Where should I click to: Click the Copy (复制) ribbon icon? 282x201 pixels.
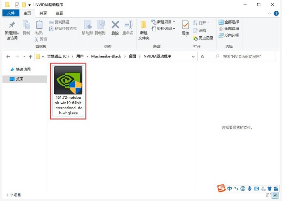[x=26, y=28]
